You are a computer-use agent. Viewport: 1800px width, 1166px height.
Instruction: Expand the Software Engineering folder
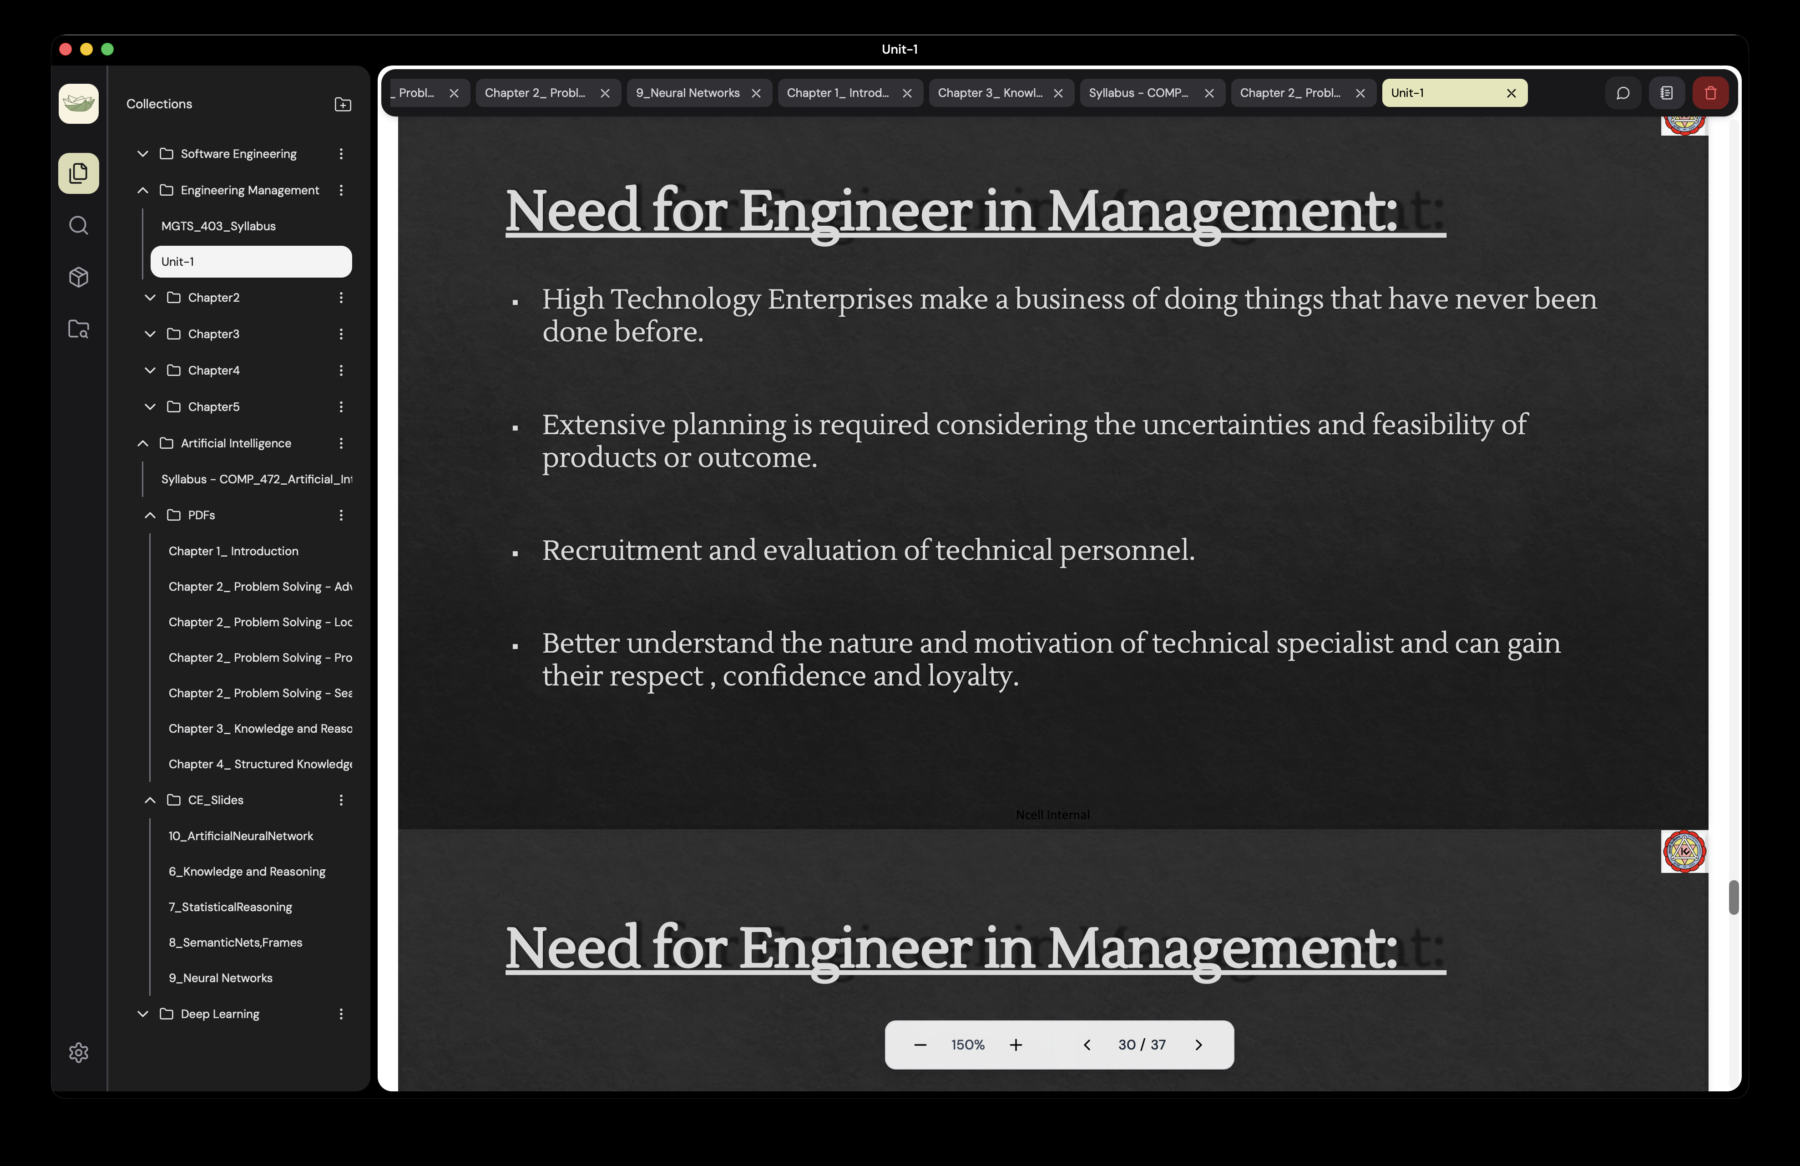(x=143, y=153)
